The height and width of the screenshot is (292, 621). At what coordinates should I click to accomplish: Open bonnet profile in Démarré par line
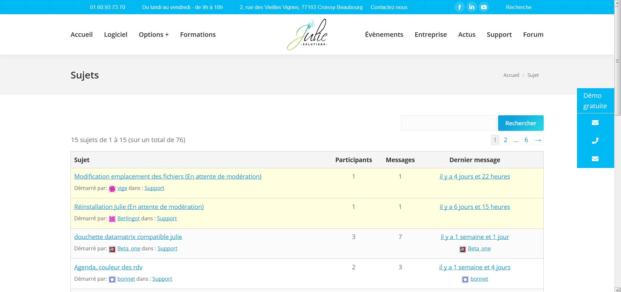(x=126, y=279)
